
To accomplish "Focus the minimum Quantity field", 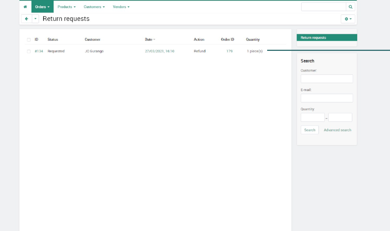I will pyautogui.click(x=313, y=117).
